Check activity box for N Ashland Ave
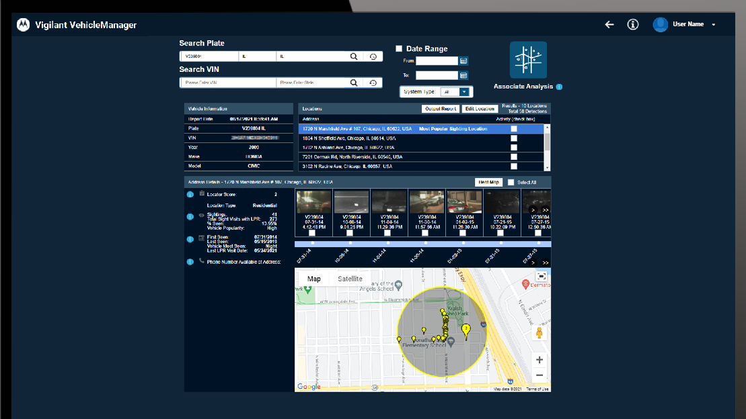The width and height of the screenshot is (746, 419). click(514, 147)
